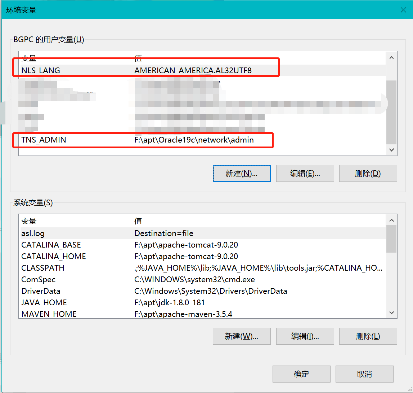
Task: Click up arrow of system variables scrollbar
Action: coord(392,220)
